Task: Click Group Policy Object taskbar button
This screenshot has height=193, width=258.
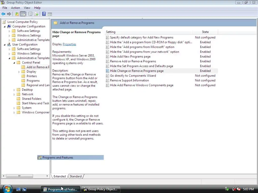Action: pos(101,189)
